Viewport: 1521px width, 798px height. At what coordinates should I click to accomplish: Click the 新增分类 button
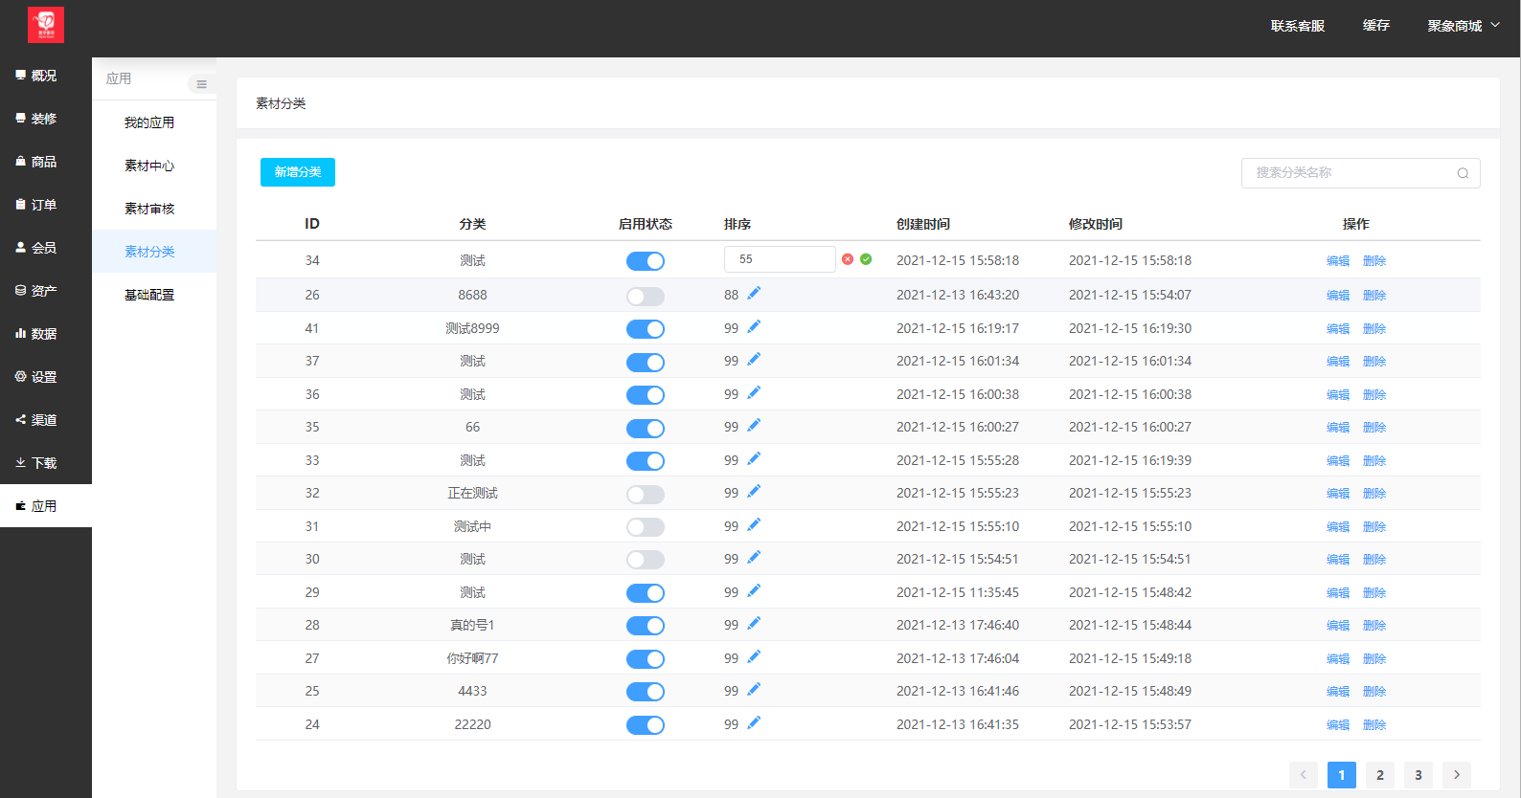(x=298, y=172)
